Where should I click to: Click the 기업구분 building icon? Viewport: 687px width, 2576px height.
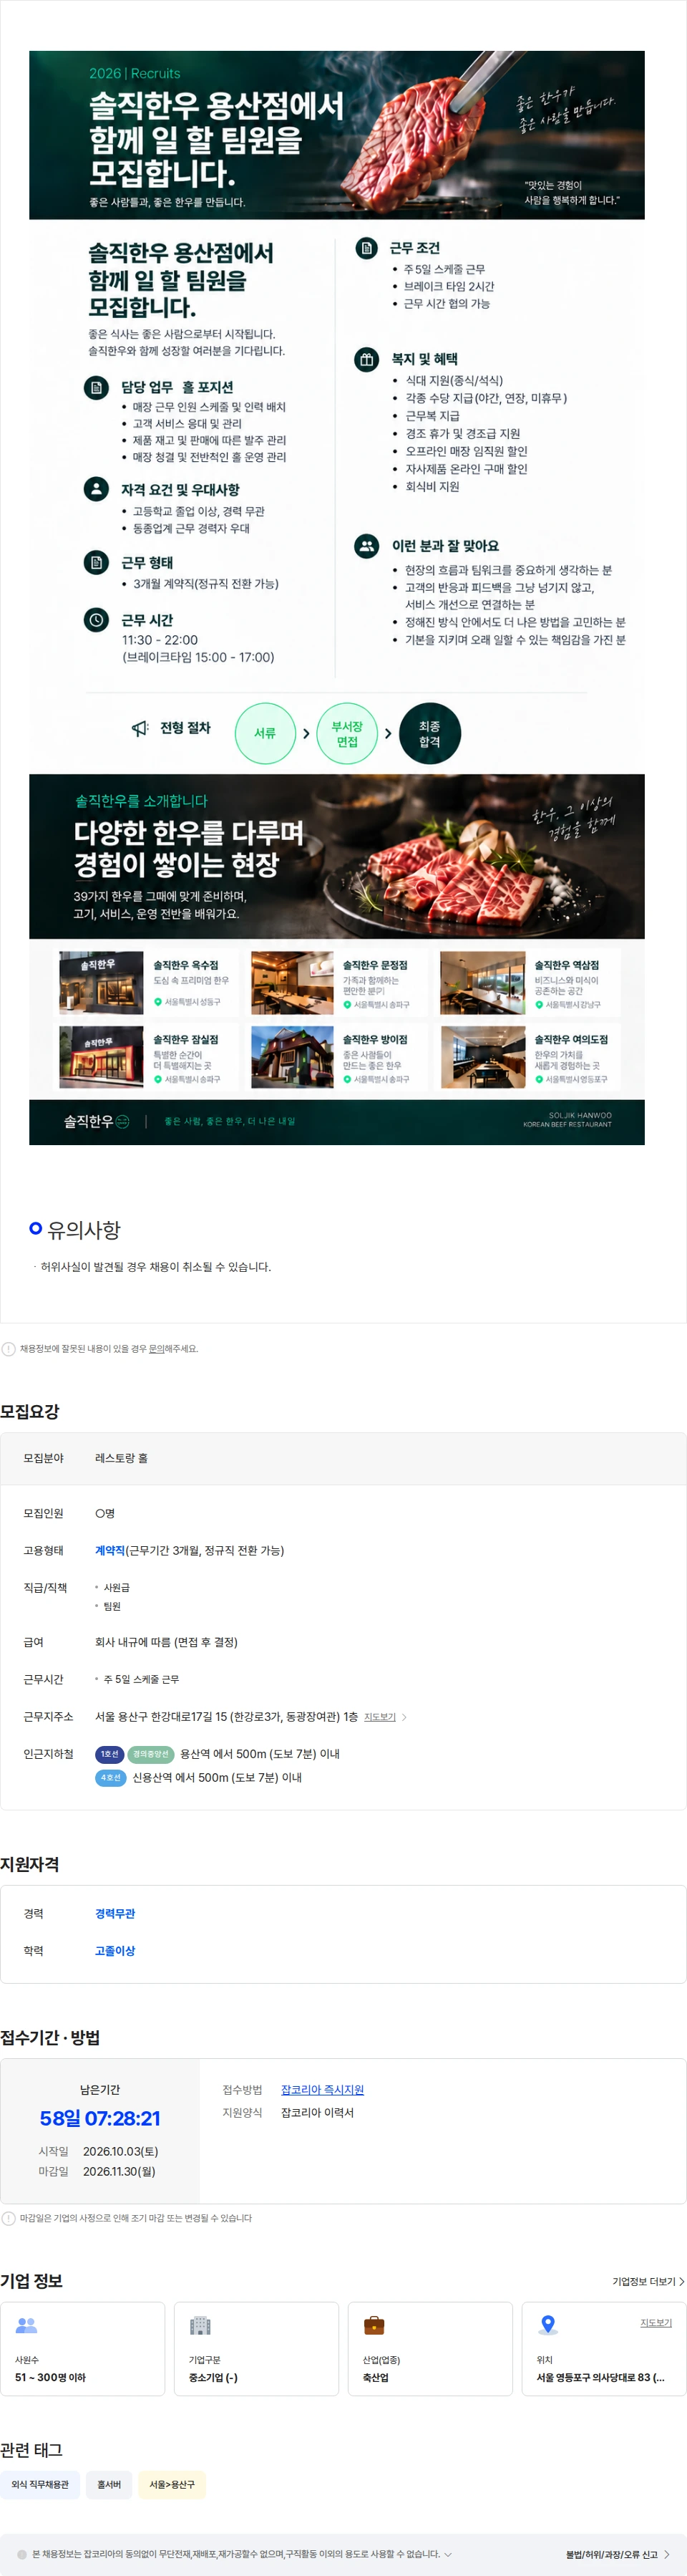click(x=200, y=2326)
